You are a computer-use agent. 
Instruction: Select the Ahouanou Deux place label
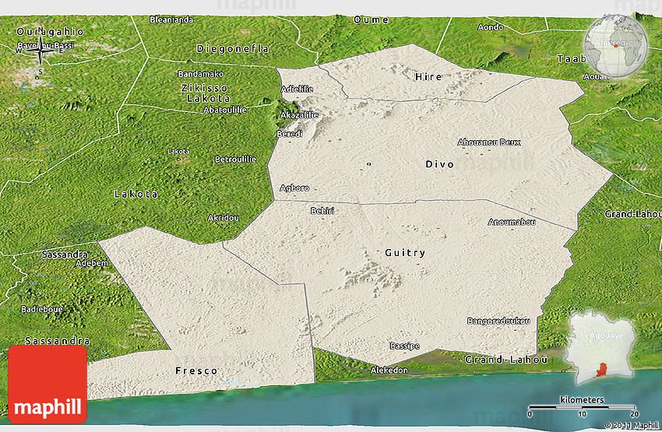(x=489, y=142)
